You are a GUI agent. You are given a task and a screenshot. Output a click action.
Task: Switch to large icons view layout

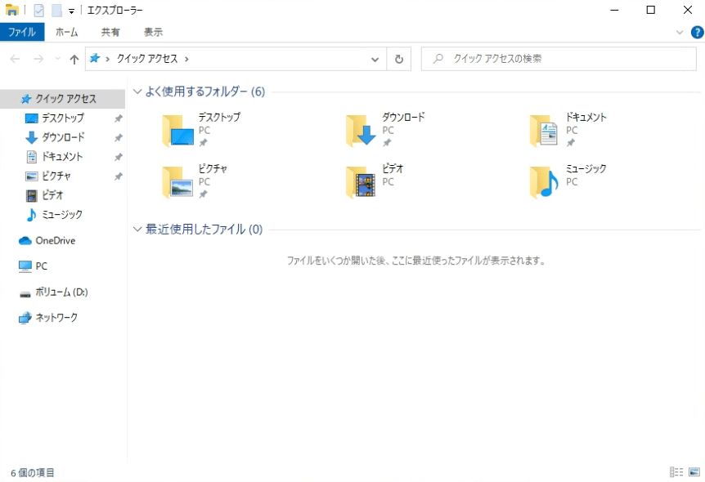[x=694, y=472]
